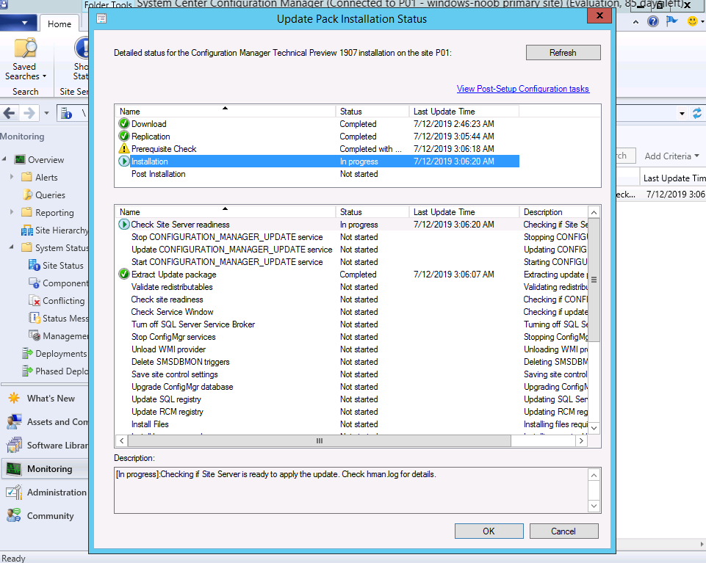Click the Prerequisite Check warning triangle icon

(124, 148)
